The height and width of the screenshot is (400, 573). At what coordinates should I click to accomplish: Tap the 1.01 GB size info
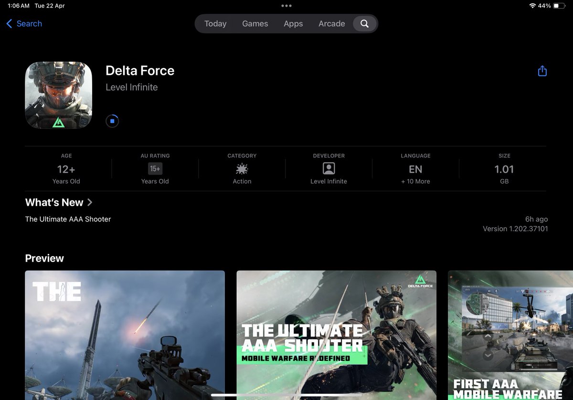[x=504, y=169]
